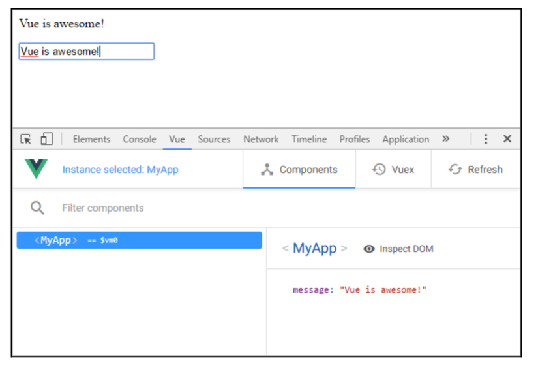Show more DevTools tabs with chevron
This screenshot has height=365, width=538.
(446, 139)
